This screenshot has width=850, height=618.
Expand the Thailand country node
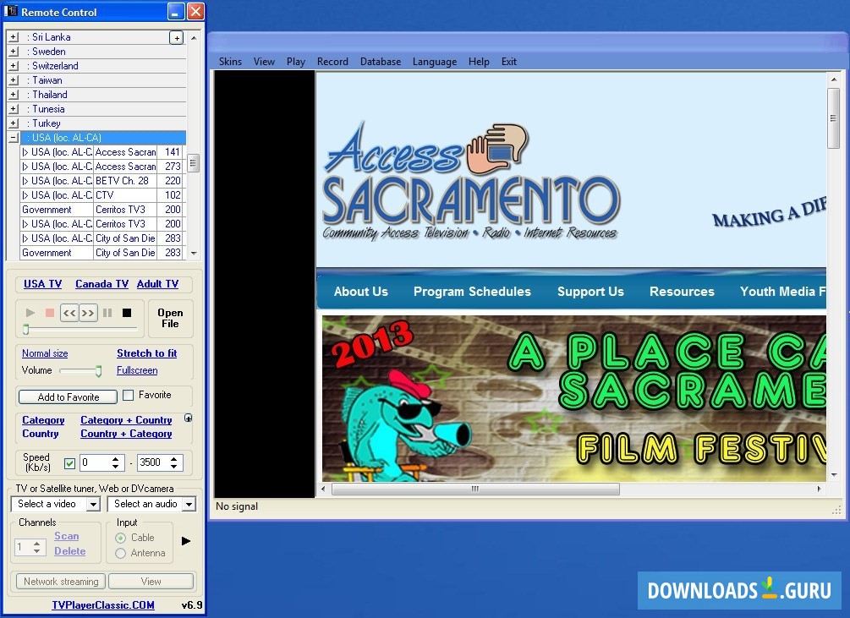pyautogui.click(x=14, y=95)
